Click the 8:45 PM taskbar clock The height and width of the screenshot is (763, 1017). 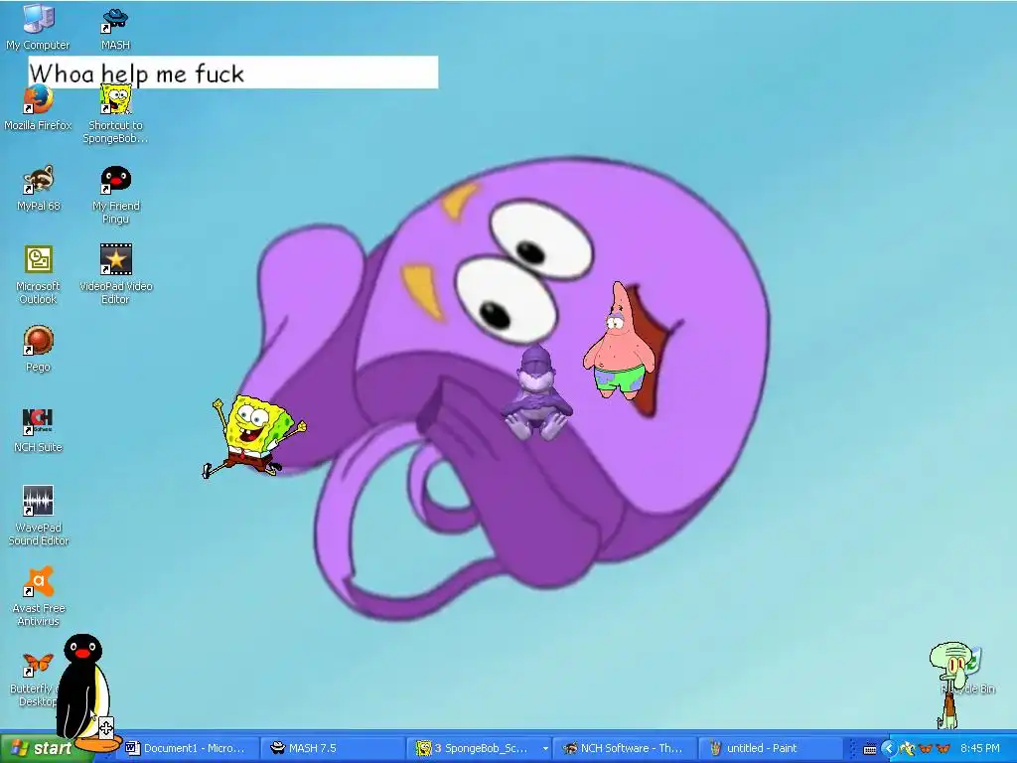980,748
